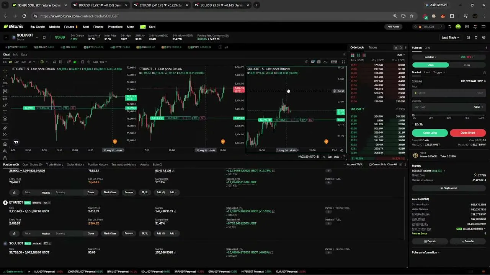Open the SOLUSDT pair selector dropdown
The height and width of the screenshot is (275, 490).
(x=37, y=37)
